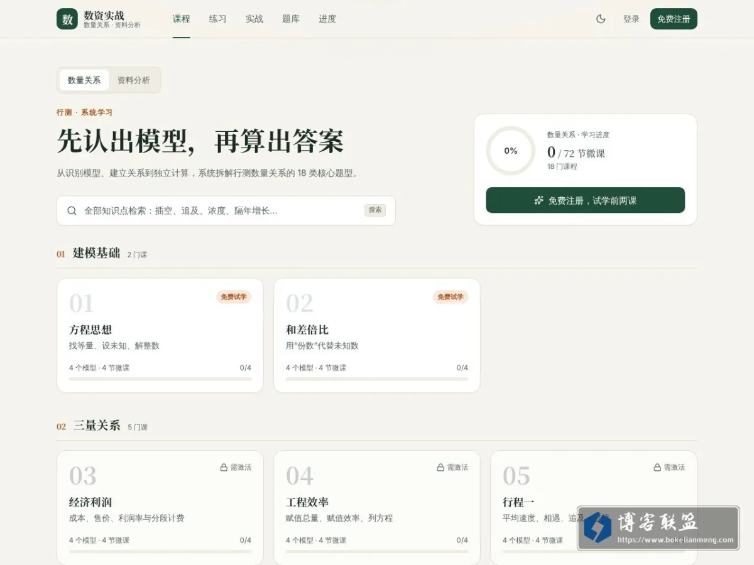Open the 课程 nav tab
754x565 pixels.
point(182,19)
